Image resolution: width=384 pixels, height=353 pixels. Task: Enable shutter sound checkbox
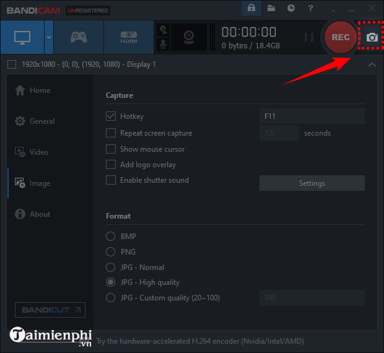(x=111, y=180)
